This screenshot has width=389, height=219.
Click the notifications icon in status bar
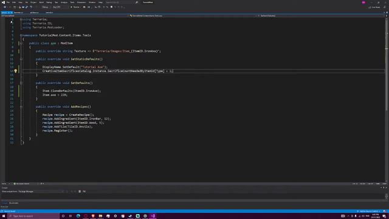(385, 211)
